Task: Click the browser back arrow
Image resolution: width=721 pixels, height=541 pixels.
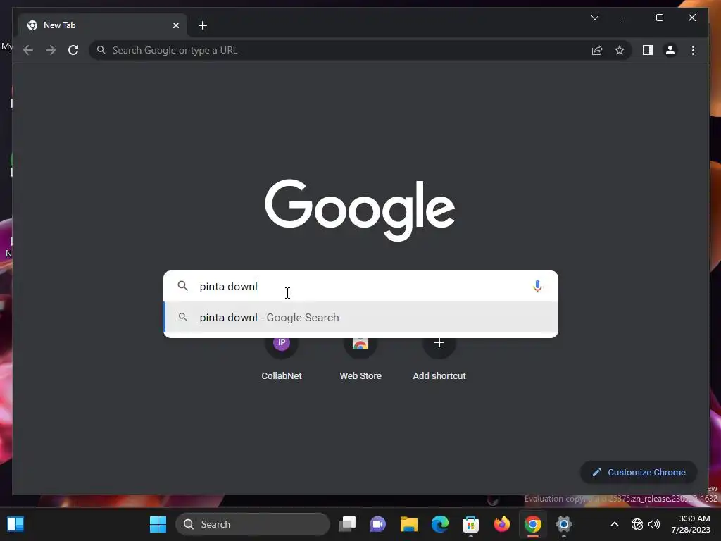Action: pos(28,50)
